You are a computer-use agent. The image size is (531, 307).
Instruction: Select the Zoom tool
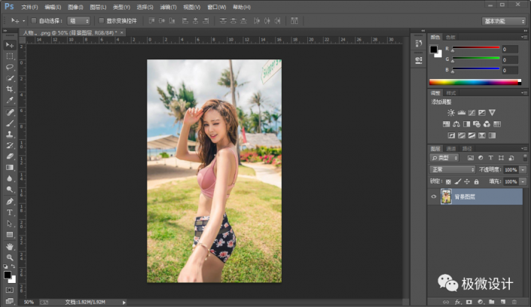tap(10, 257)
